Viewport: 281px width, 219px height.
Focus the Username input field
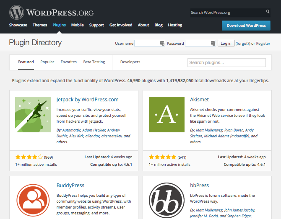tap(149, 43)
